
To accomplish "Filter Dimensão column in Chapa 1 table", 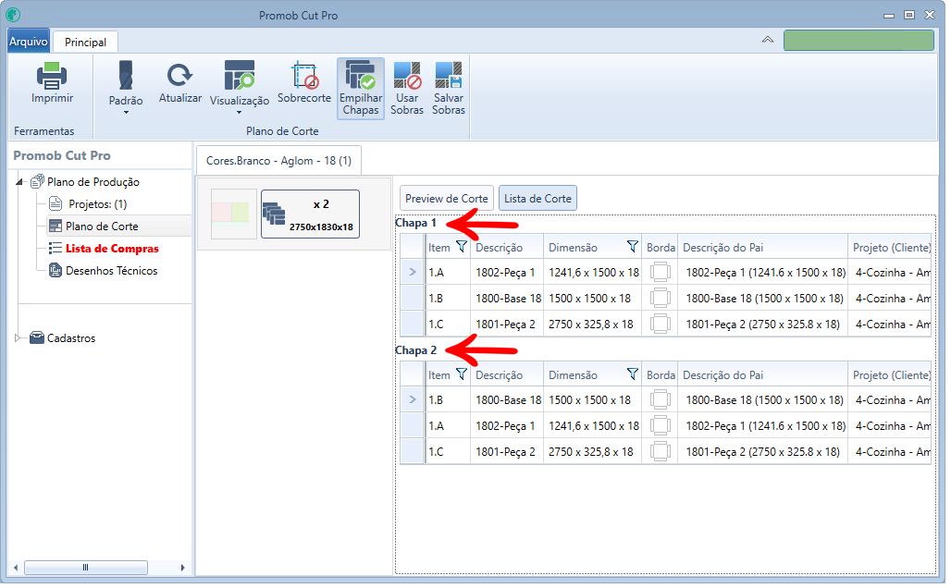I will pyautogui.click(x=632, y=246).
